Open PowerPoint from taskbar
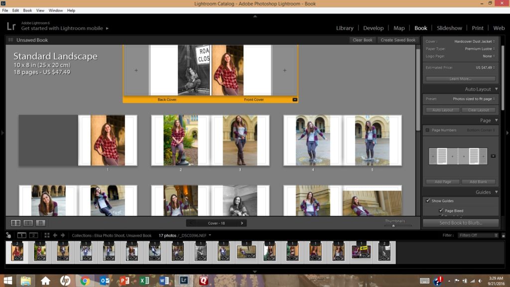The image size is (510, 287). coord(125,281)
